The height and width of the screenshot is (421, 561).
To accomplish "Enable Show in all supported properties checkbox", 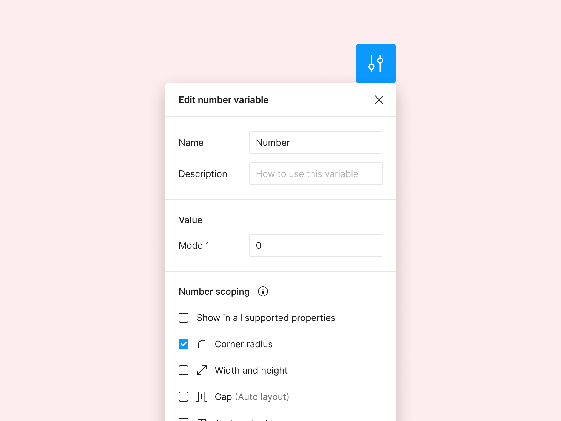I will [184, 318].
